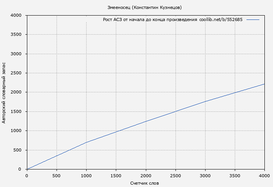Select the 500 tick on the horizontal axis
The height and width of the screenshot is (187, 273).
click(57, 176)
